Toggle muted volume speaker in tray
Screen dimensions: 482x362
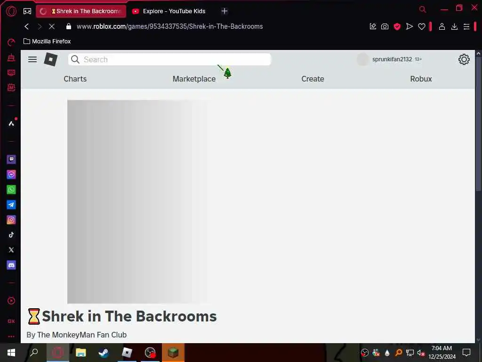pos(420,353)
